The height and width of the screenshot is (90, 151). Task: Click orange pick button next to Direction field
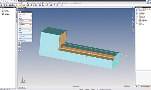31,24
